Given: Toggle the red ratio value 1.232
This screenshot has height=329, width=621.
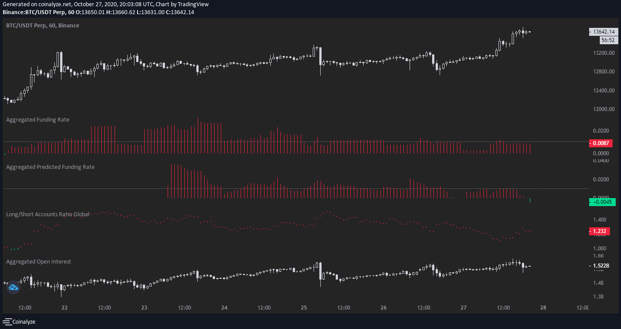Looking at the screenshot, I should (600, 231).
